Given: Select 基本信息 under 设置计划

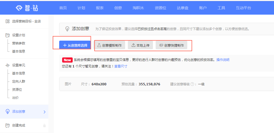Looking at the screenshot, I should (x=19, y=51).
